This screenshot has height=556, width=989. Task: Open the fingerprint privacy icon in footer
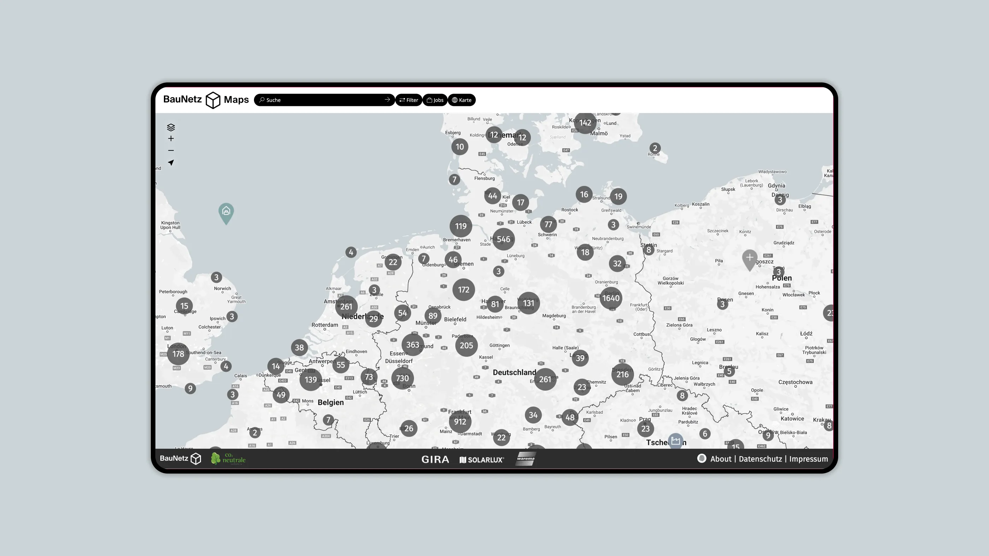701,459
